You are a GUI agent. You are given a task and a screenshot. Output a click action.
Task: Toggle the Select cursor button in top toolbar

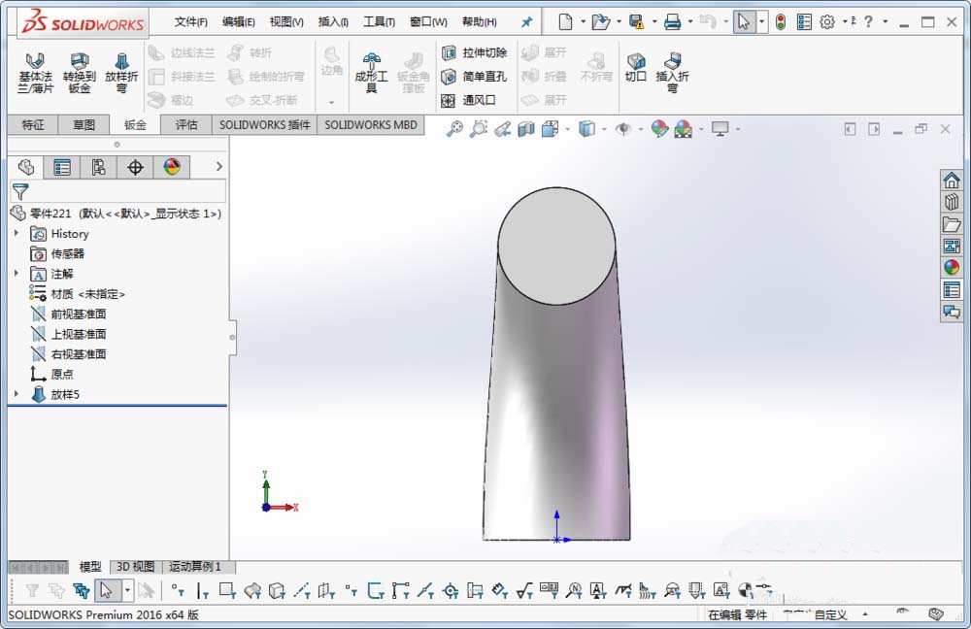click(743, 22)
